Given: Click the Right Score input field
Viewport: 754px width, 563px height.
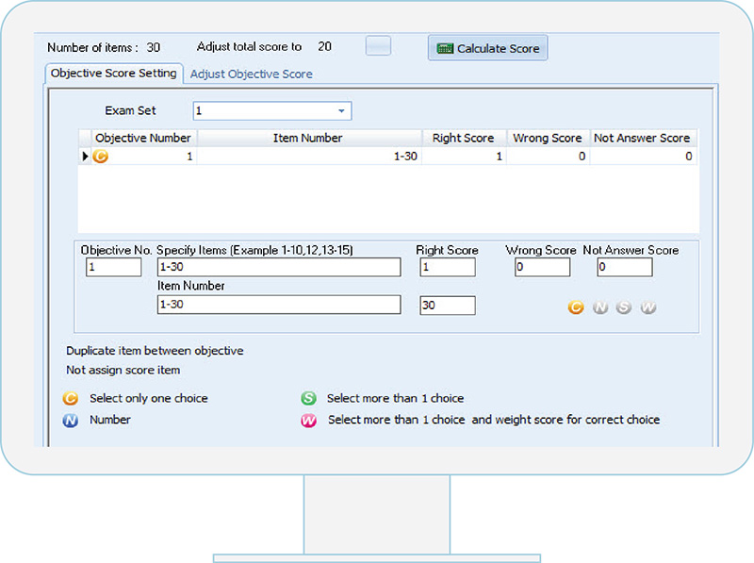Looking at the screenshot, I should point(448,267).
